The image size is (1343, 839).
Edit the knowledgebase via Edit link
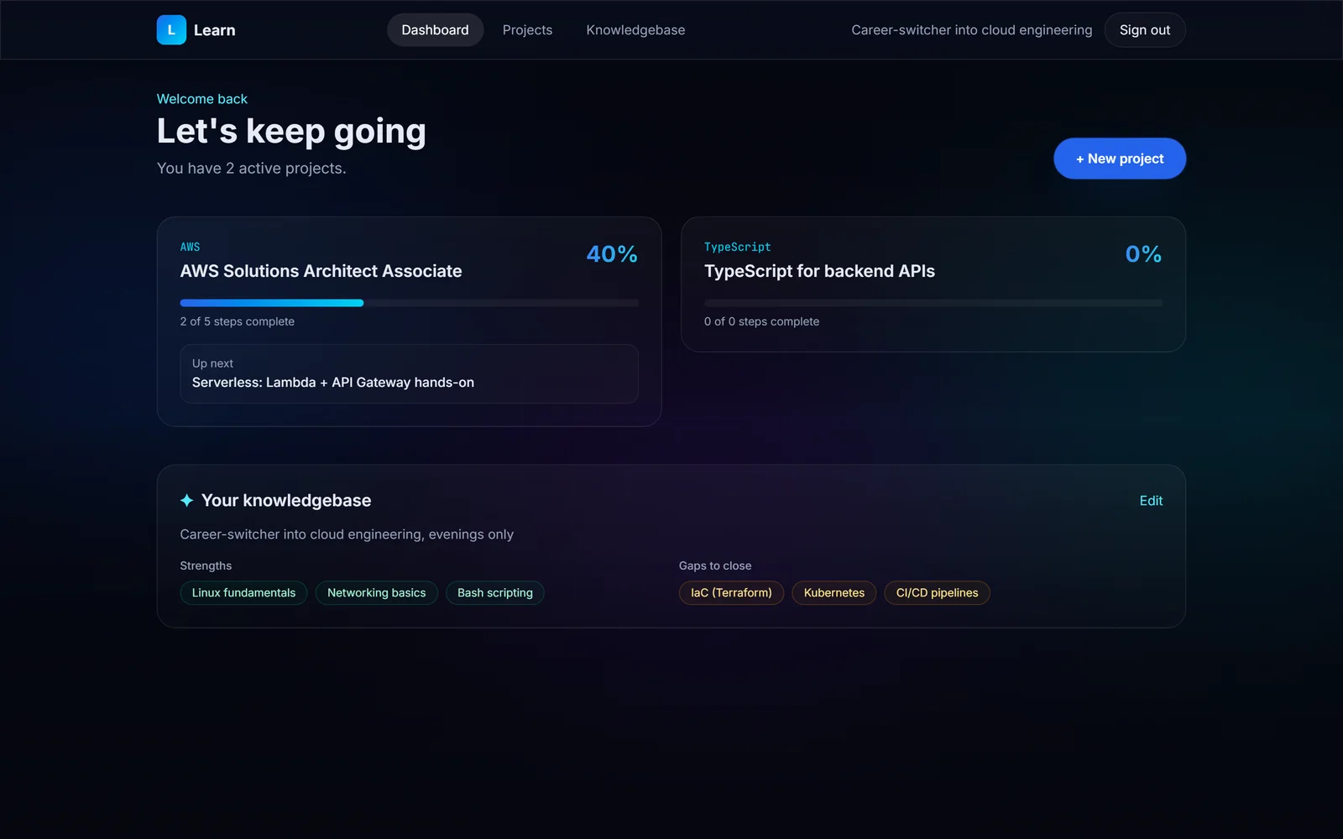[1151, 501]
